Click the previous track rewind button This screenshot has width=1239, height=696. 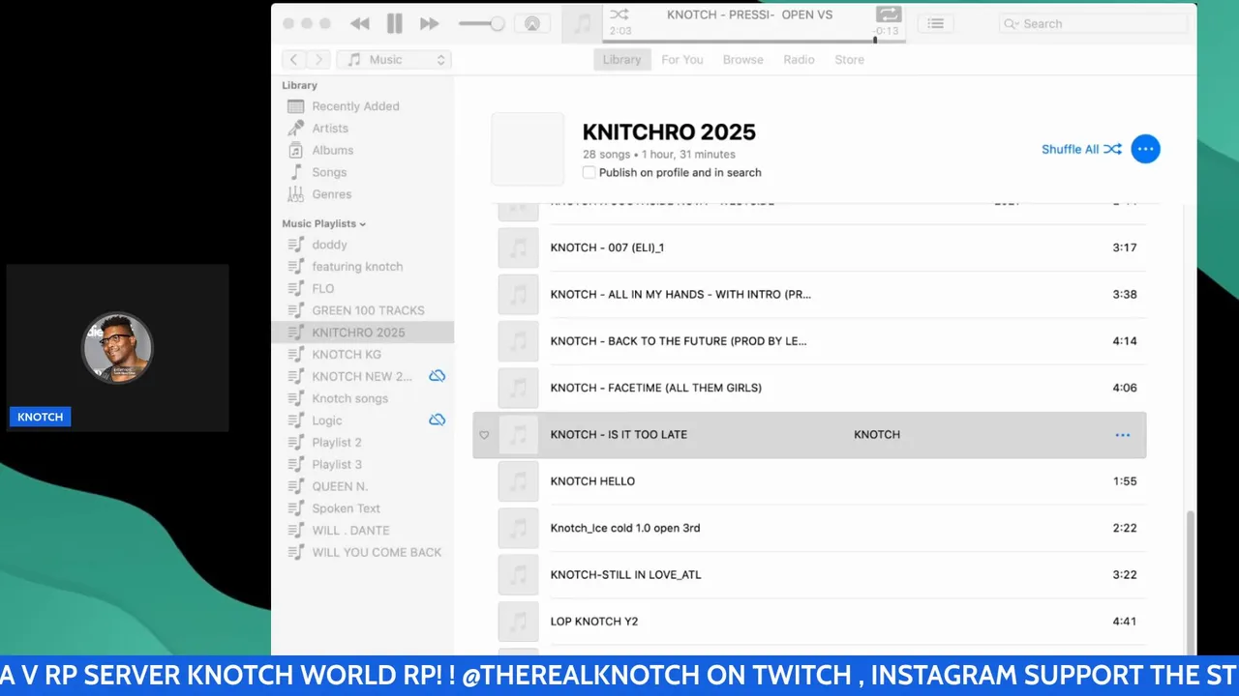coord(360,23)
